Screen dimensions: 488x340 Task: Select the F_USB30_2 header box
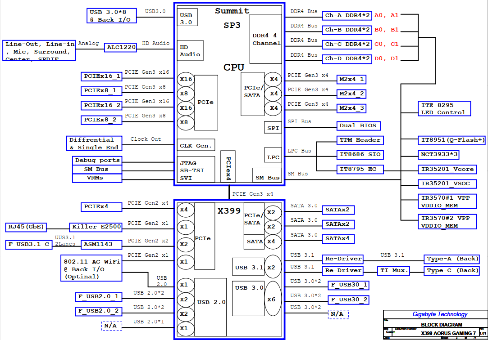click(x=349, y=300)
